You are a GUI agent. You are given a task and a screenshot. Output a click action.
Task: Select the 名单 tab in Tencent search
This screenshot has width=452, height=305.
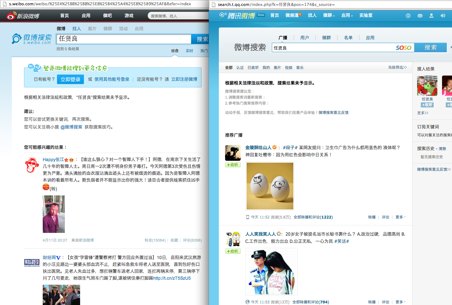pyautogui.click(x=348, y=38)
